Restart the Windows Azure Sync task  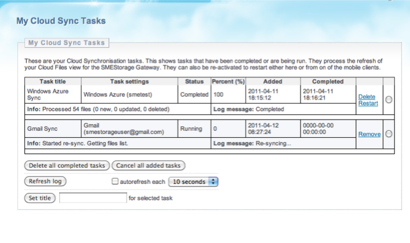click(368, 103)
